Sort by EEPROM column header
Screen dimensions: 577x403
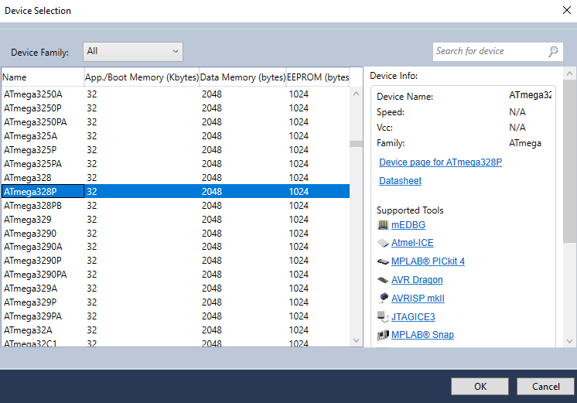(x=318, y=77)
